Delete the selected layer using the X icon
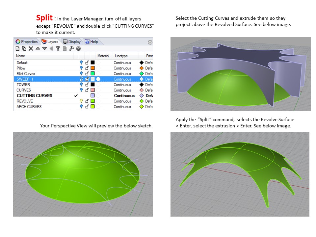 (30, 48)
